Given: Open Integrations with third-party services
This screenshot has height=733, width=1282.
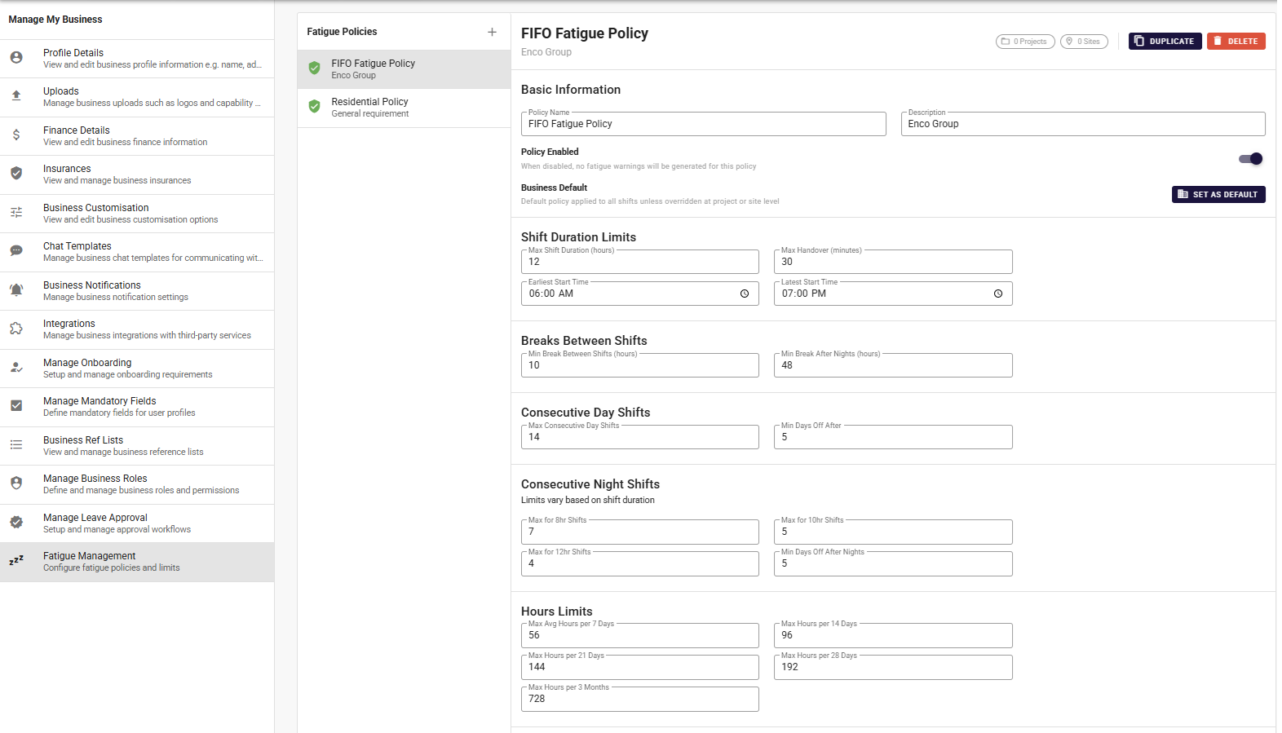Looking at the screenshot, I should [x=137, y=329].
